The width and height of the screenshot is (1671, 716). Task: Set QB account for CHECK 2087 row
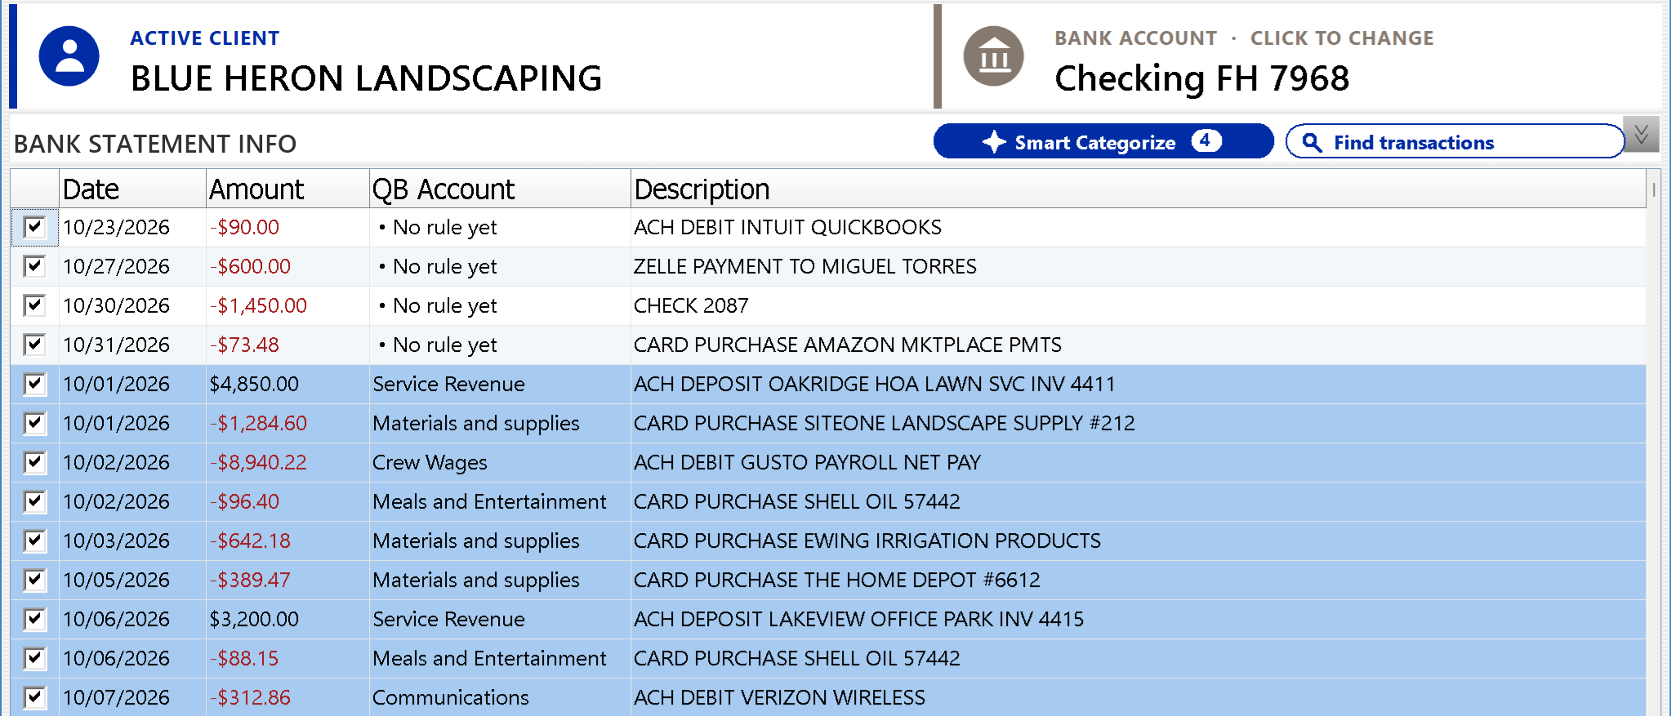(500, 305)
